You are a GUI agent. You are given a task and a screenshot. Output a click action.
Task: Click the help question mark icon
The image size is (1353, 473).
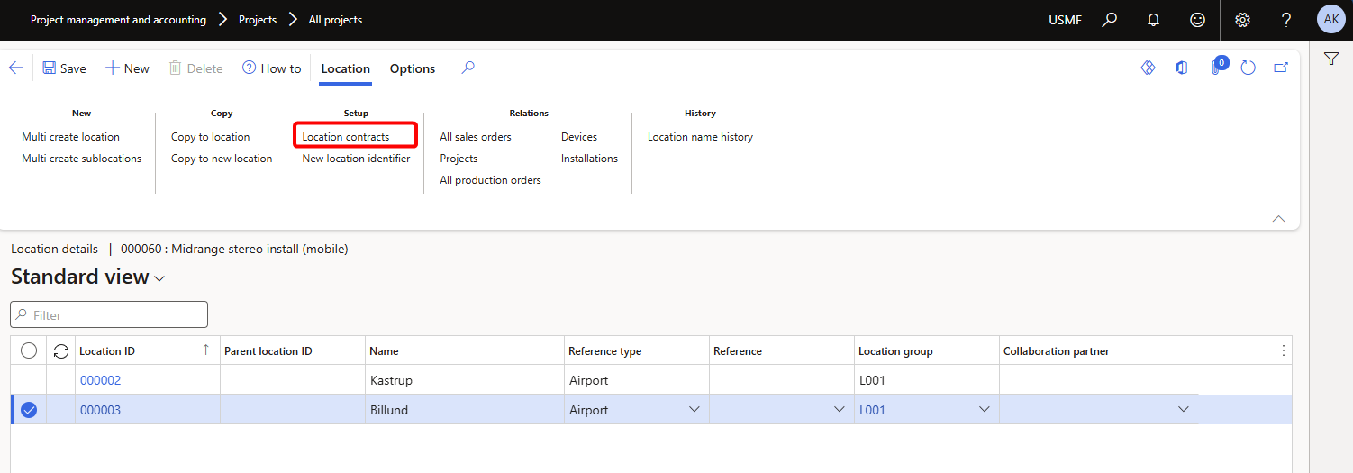tap(1286, 20)
